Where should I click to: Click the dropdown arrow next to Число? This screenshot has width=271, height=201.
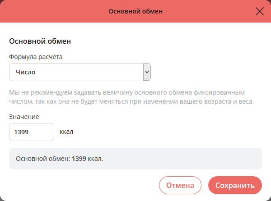(x=146, y=72)
